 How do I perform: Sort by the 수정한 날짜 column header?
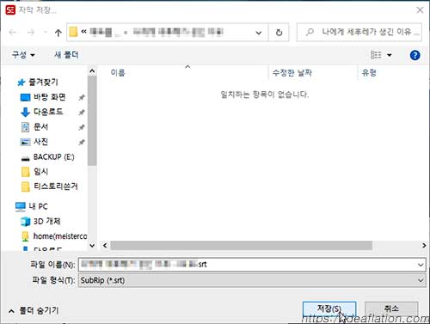[292, 72]
